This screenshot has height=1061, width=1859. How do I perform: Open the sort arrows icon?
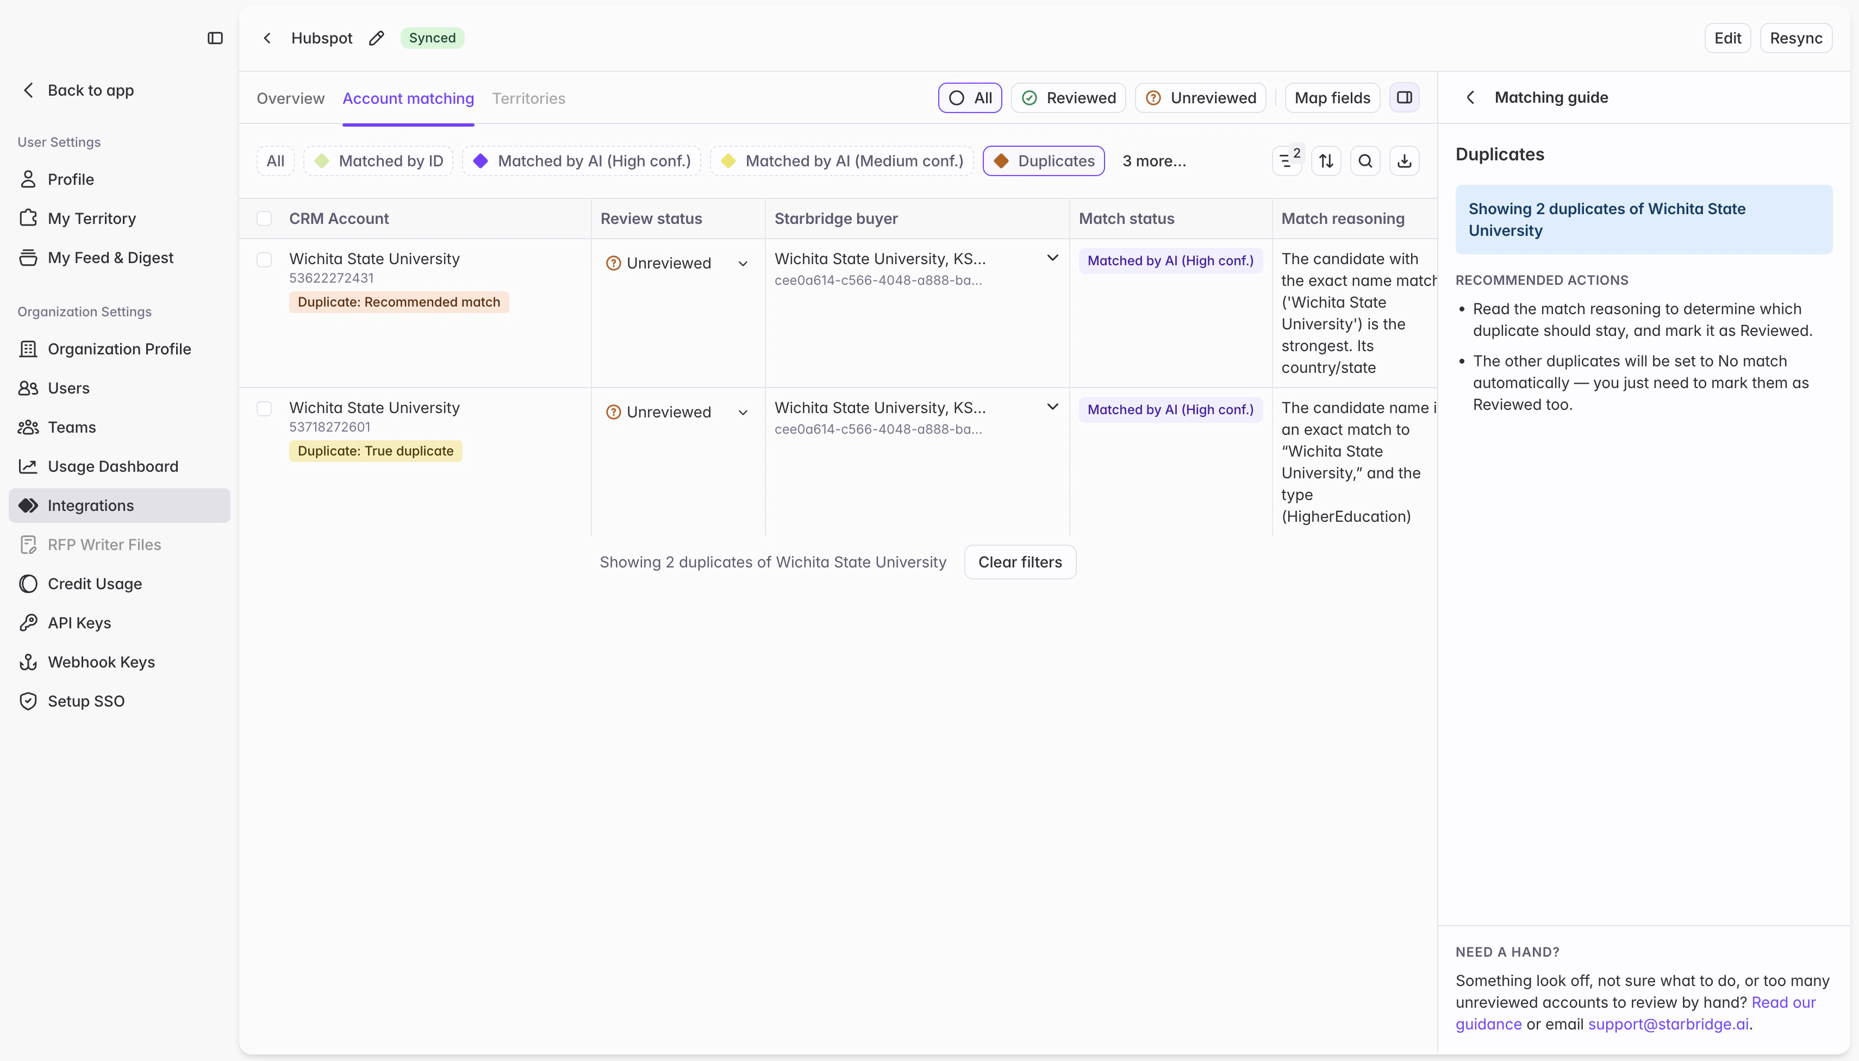tap(1326, 161)
